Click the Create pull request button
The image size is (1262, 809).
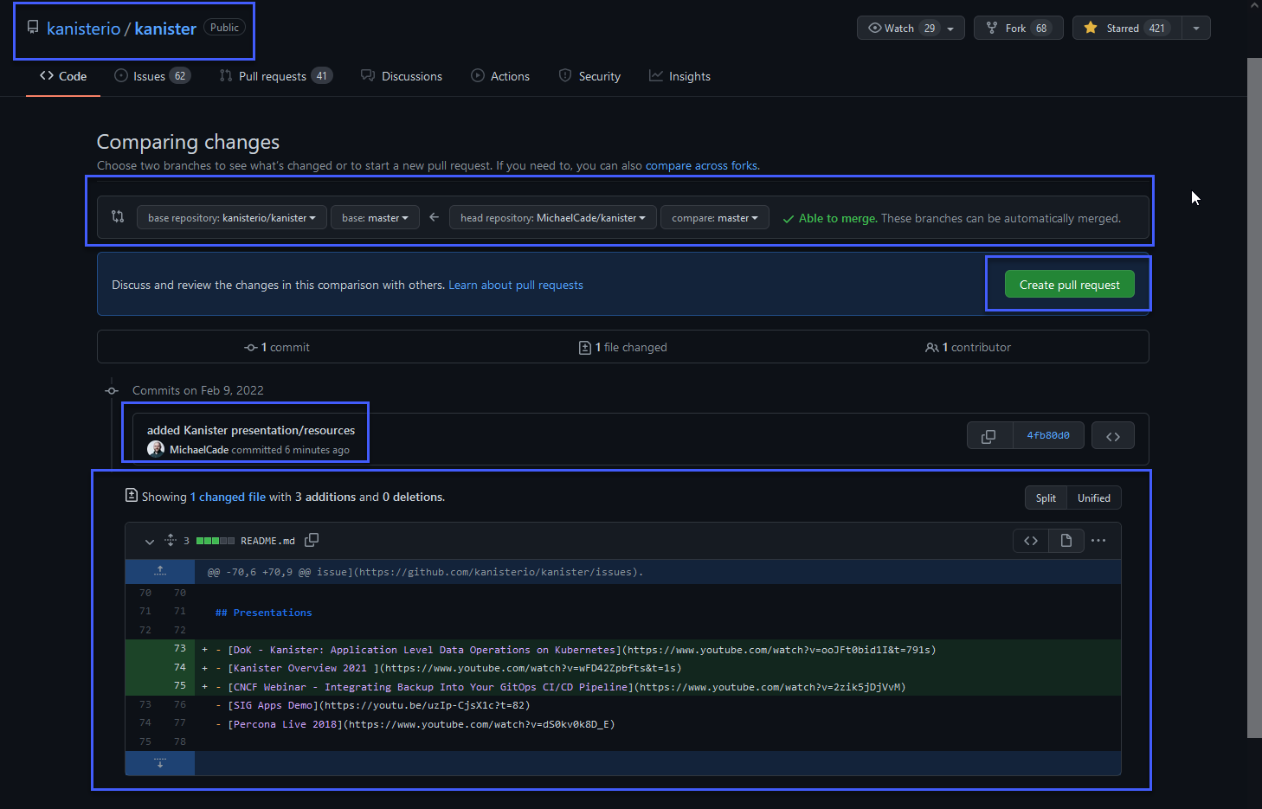[1069, 285]
